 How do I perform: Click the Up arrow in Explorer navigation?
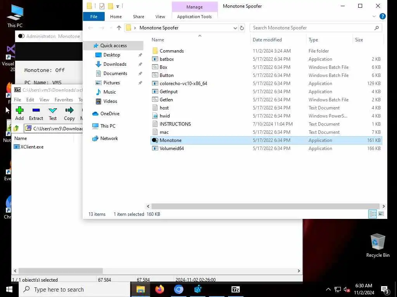[119, 28]
